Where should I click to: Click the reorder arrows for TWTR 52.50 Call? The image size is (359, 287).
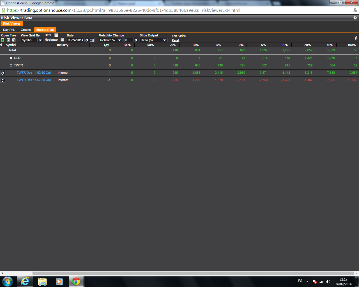3,73
